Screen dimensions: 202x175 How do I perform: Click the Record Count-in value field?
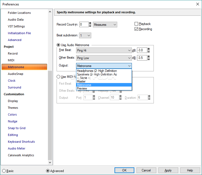[x=84, y=24]
